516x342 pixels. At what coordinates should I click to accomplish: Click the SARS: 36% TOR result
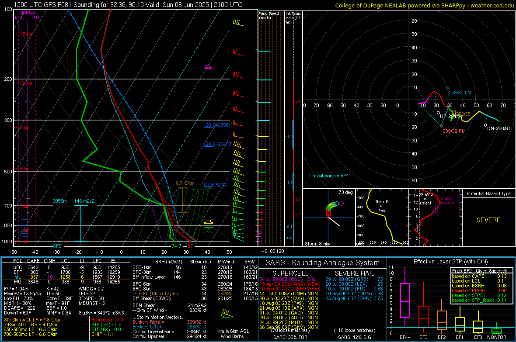[290, 337]
